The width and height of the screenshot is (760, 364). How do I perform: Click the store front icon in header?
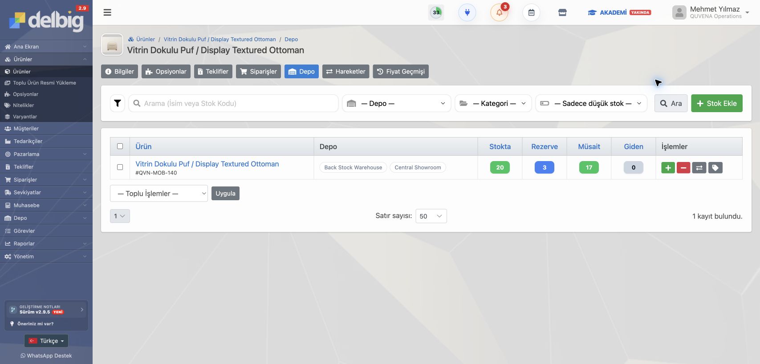tap(562, 12)
